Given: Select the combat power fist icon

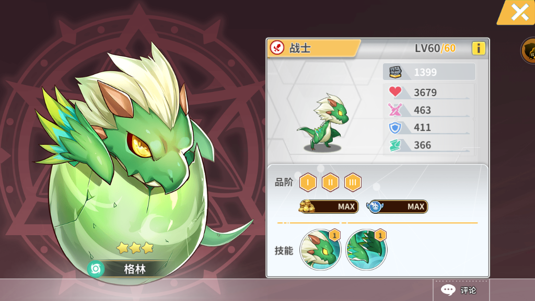Looking at the screenshot, I should (x=396, y=72).
